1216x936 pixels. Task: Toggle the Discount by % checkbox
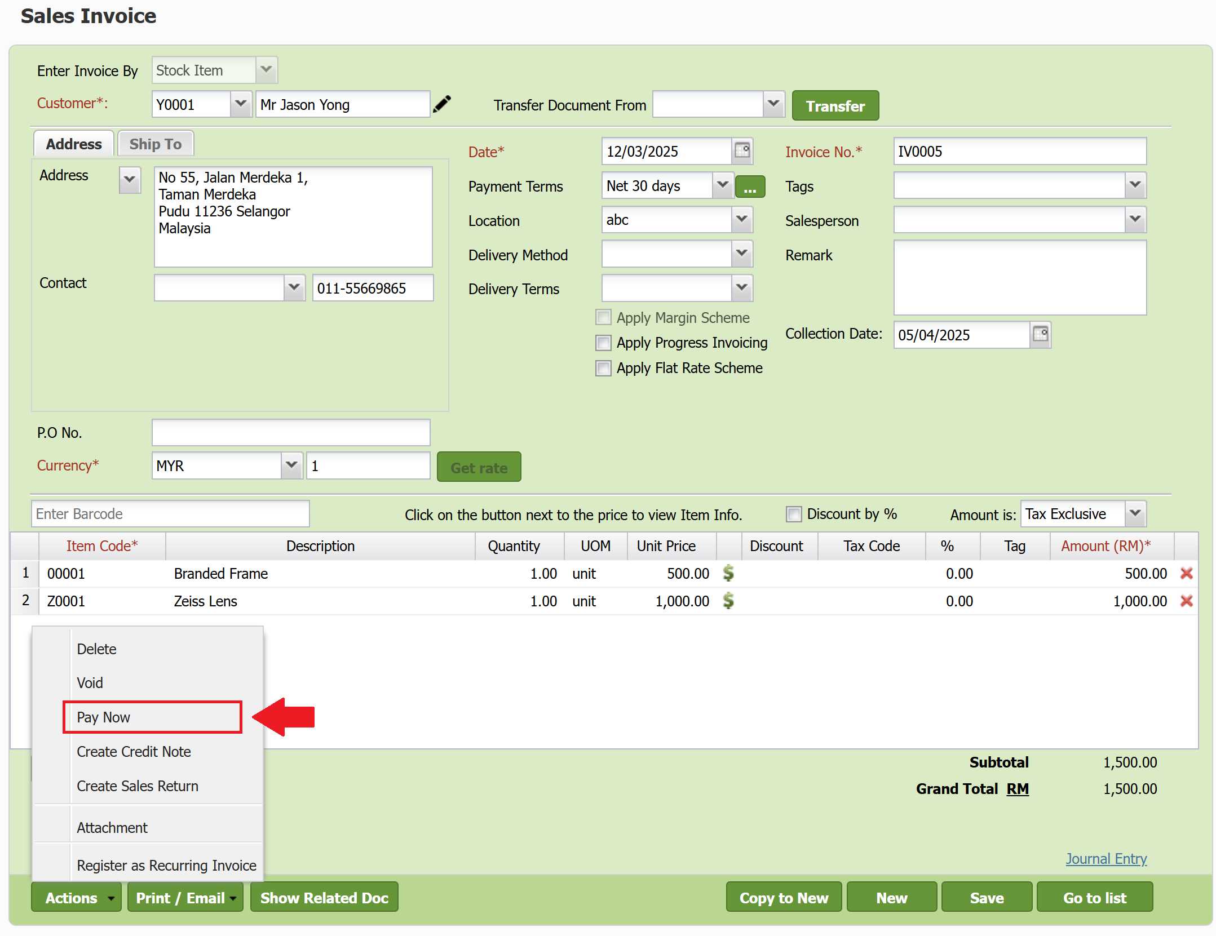[x=794, y=514]
